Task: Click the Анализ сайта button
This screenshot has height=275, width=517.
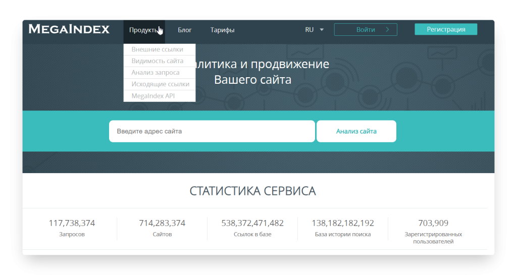Action: (356, 131)
